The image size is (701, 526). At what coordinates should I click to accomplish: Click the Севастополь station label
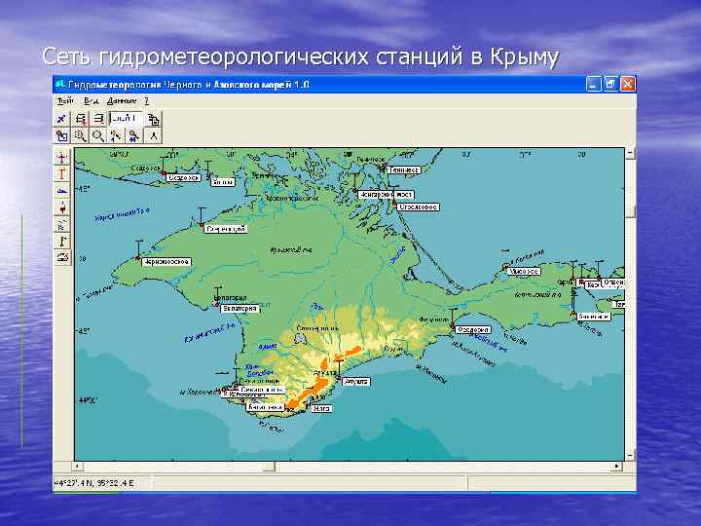pyautogui.click(x=261, y=390)
